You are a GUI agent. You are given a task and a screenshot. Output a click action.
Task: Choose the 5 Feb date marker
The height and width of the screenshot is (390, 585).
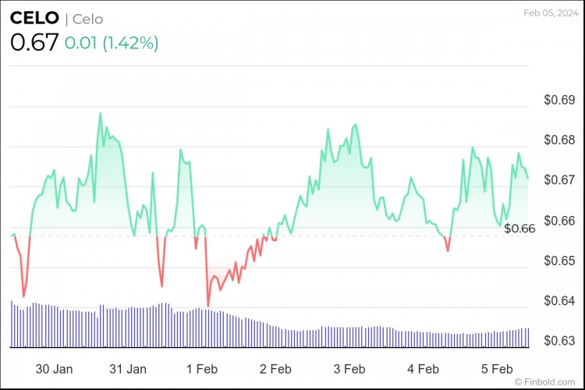(496, 367)
